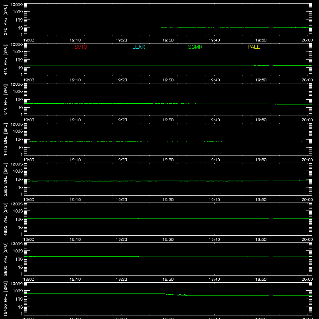
Task: Click 19:20 tick under the 410 MHz panel
Action: point(122,80)
